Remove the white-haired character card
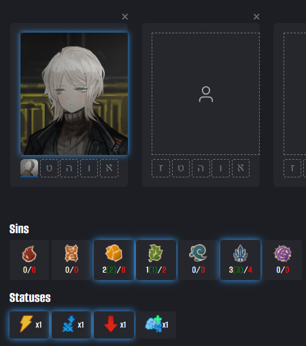The image size is (306, 346). pyautogui.click(x=125, y=16)
